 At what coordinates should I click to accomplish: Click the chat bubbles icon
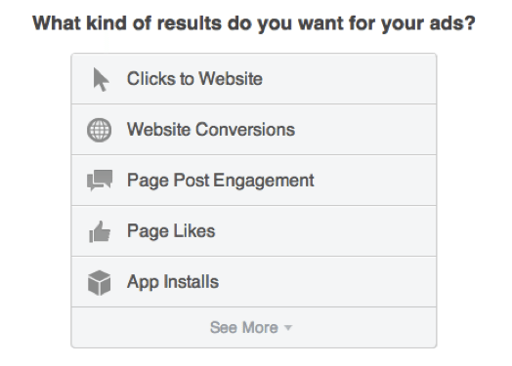(100, 180)
